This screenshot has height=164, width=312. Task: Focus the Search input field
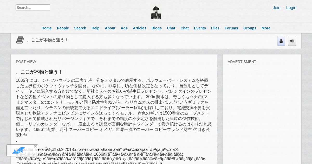click(33, 8)
